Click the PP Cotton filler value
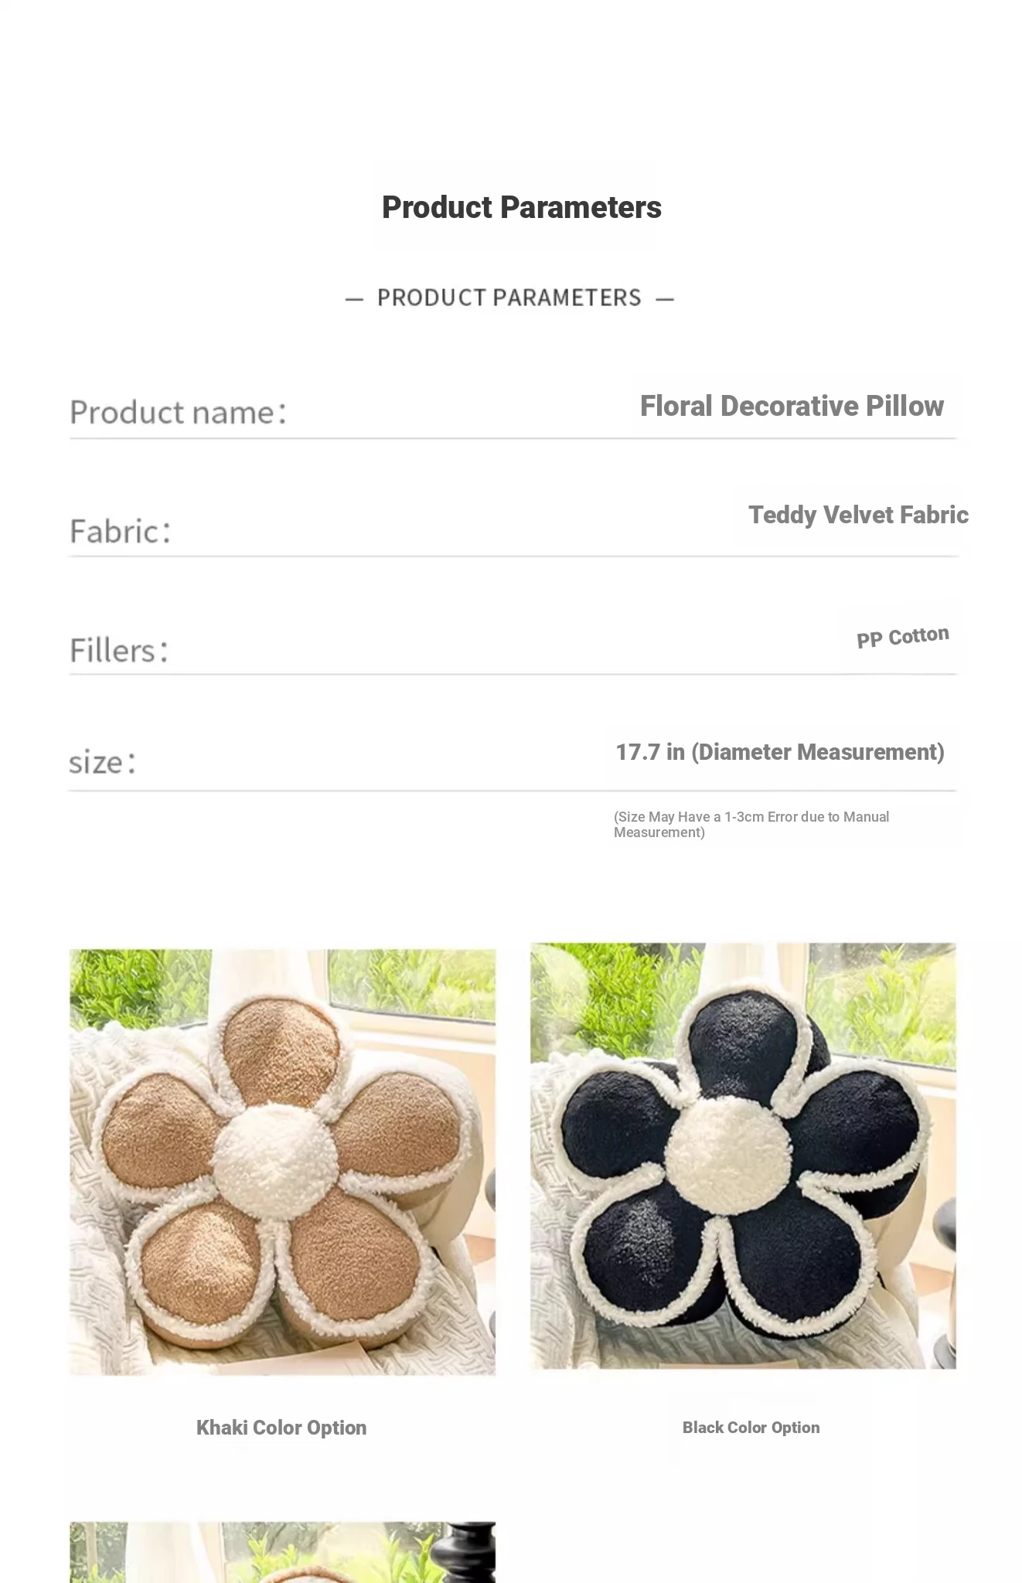The image size is (1022, 1583). pyautogui.click(x=903, y=638)
